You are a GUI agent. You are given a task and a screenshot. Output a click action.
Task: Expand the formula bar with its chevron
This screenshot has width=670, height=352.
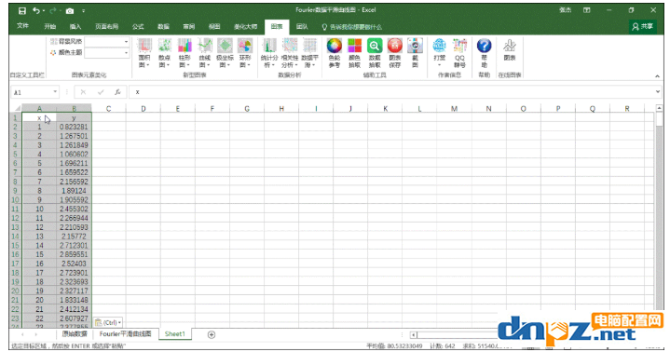pos(657,92)
